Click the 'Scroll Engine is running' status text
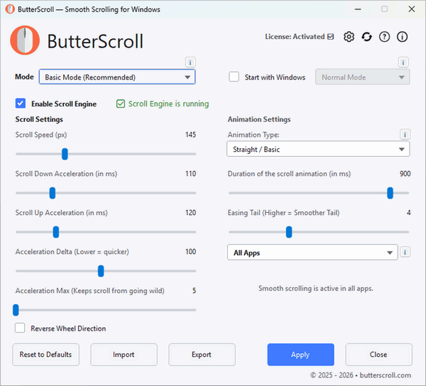The image size is (426, 386). [168, 104]
